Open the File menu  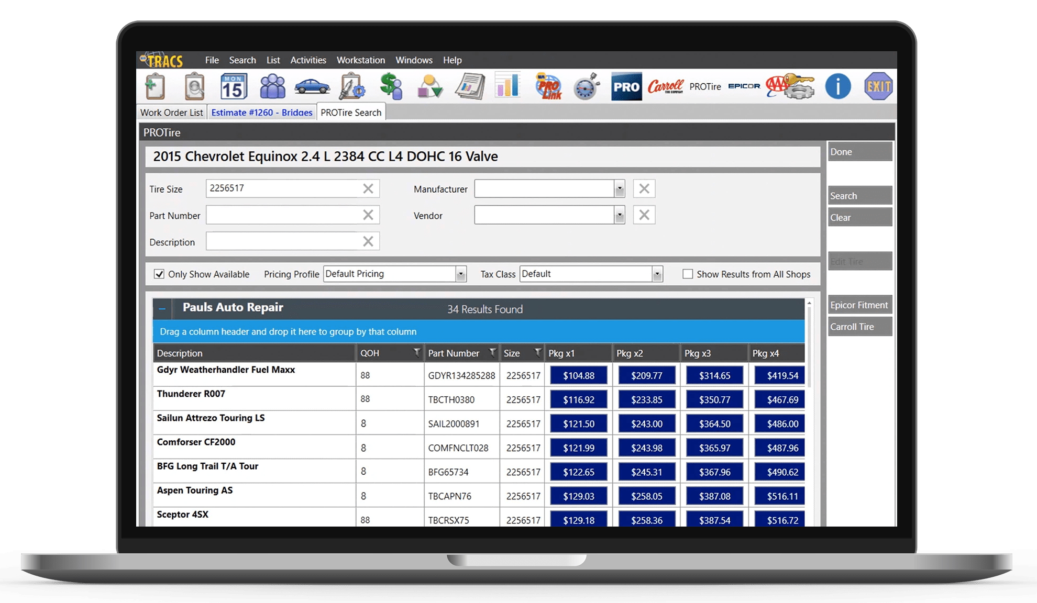click(x=212, y=60)
